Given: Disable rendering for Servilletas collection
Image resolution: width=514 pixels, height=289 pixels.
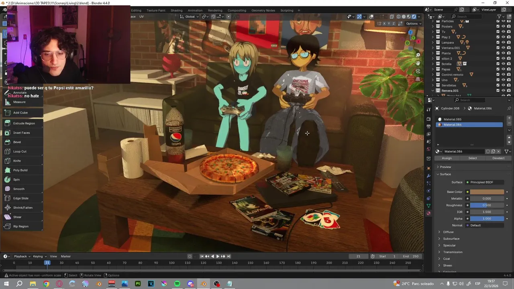Looking at the screenshot, I should pos(509,85).
